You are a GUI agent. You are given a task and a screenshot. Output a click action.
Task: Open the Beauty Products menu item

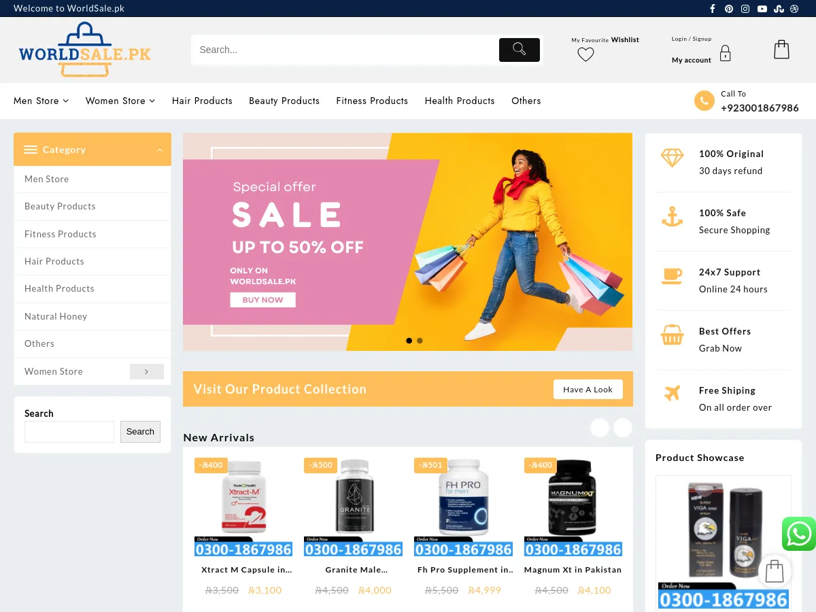(284, 101)
